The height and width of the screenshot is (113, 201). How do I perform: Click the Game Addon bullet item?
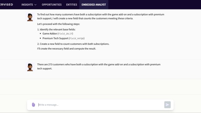click(58, 34)
